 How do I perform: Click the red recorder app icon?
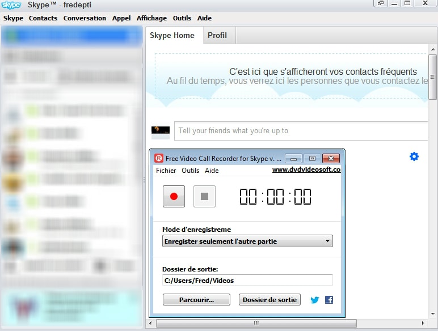click(x=159, y=159)
